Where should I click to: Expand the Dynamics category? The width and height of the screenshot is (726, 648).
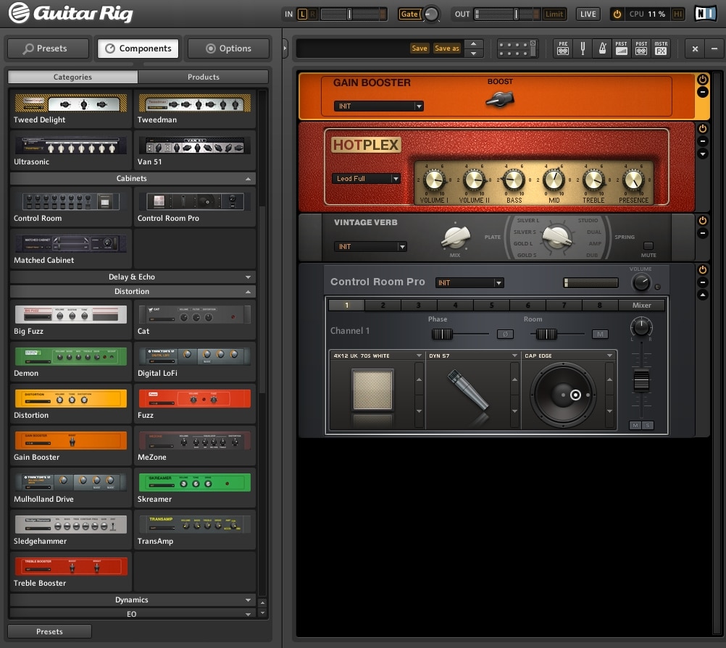133,600
